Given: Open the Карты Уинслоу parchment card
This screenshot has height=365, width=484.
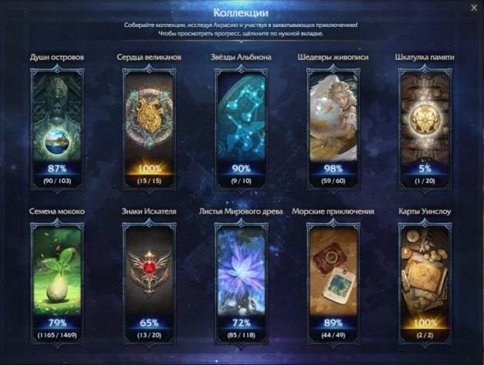Looking at the screenshot, I should tap(425, 284).
